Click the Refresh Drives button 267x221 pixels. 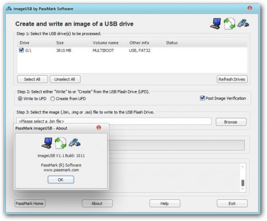pyautogui.click(x=232, y=79)
